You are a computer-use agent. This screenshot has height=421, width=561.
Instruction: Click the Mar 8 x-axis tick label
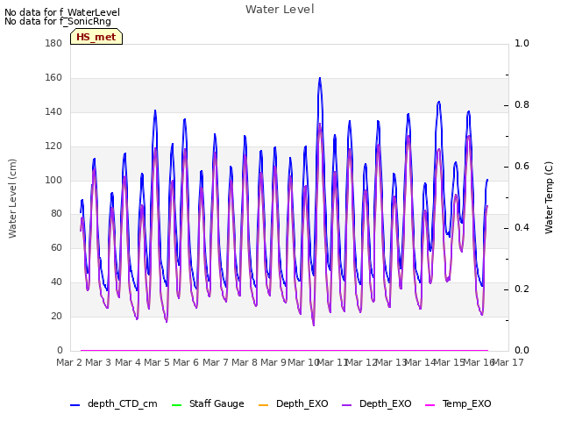point(245,362)
